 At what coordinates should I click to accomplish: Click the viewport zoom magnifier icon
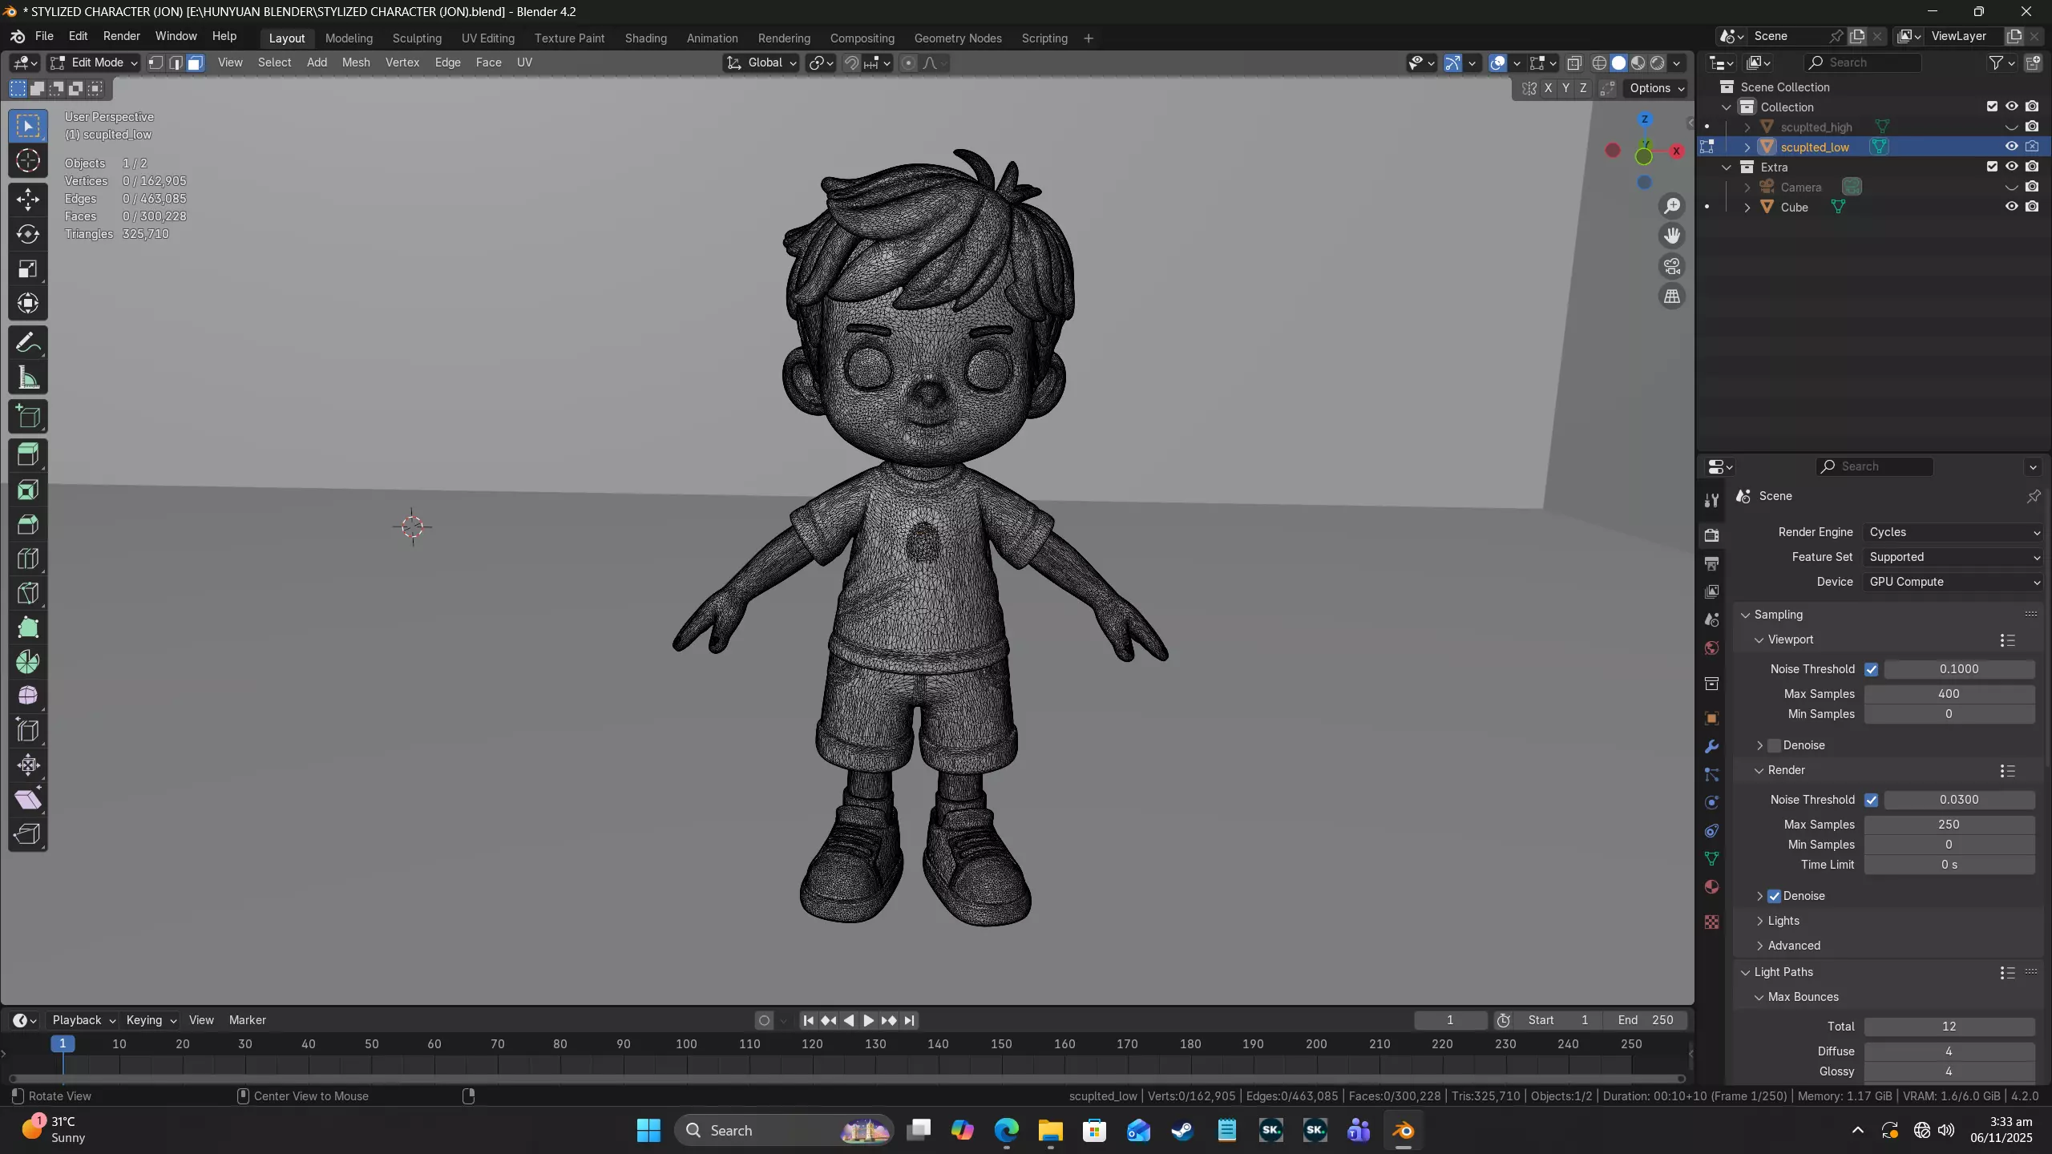coord(1672,206)
